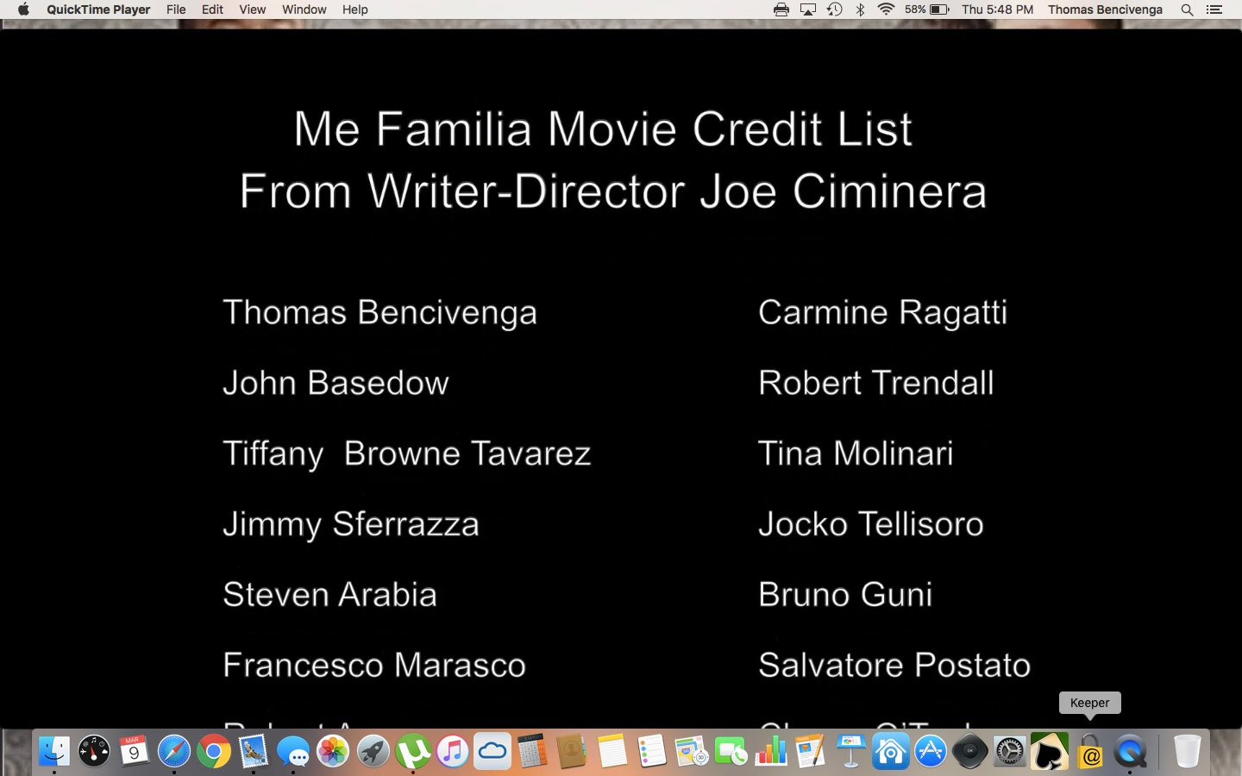Screen dimensions: 1242x776
Task: Click the QuickTime Player Dock icon
Action: tap(1130, 752)
